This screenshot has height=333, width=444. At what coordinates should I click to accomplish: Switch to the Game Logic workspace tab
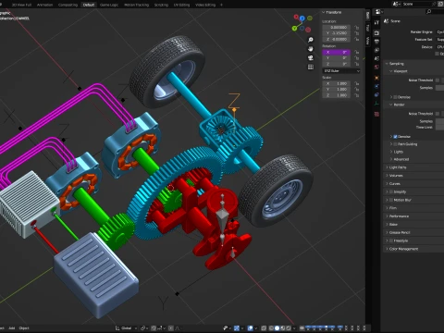(109, 5)
